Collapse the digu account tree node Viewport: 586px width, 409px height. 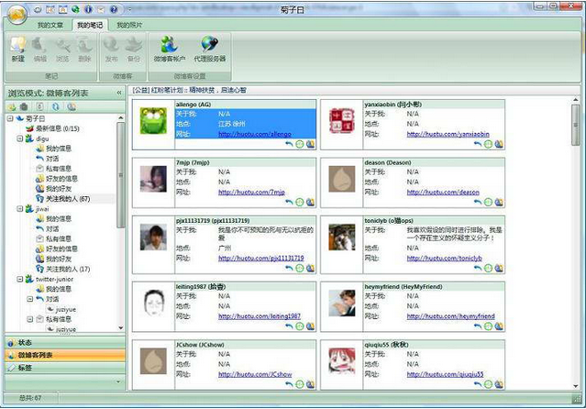pos(19,138)
